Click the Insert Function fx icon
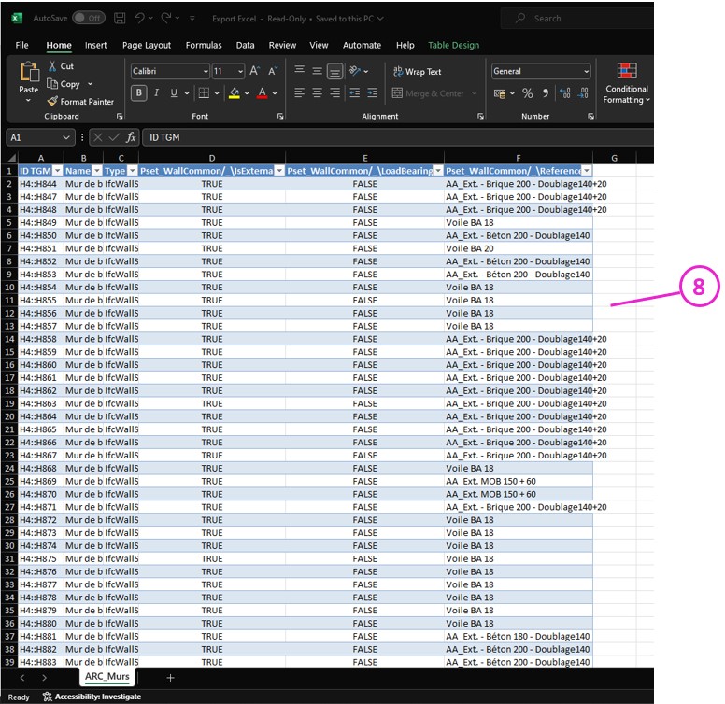The width and height of the screenshot is (725, 704). [131, 137]
